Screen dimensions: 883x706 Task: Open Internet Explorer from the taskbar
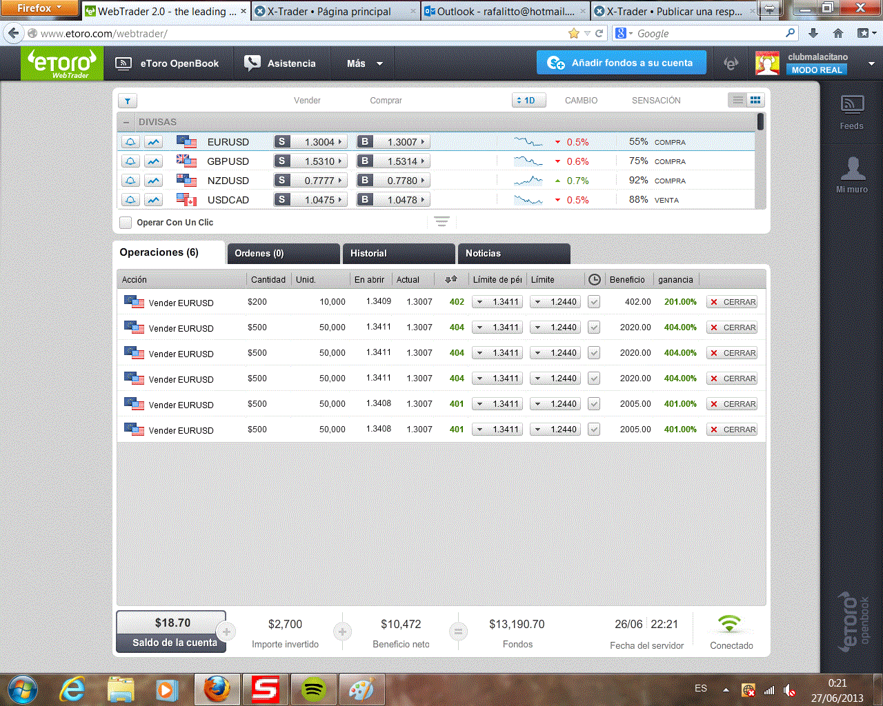pyautogui.click(x=72, y=689)
